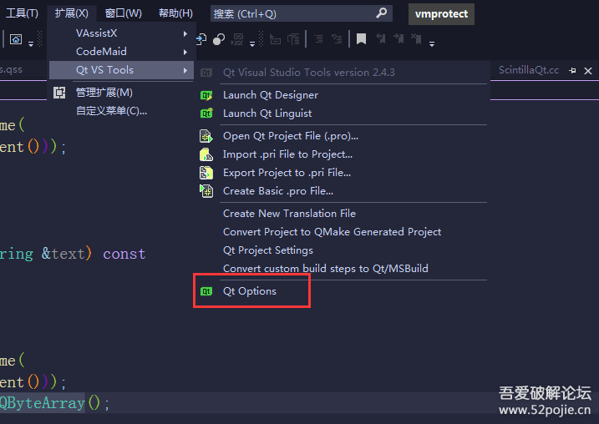Click the comment selection toolbar icon
Viewport: 599px width, 424px height.
275,39
